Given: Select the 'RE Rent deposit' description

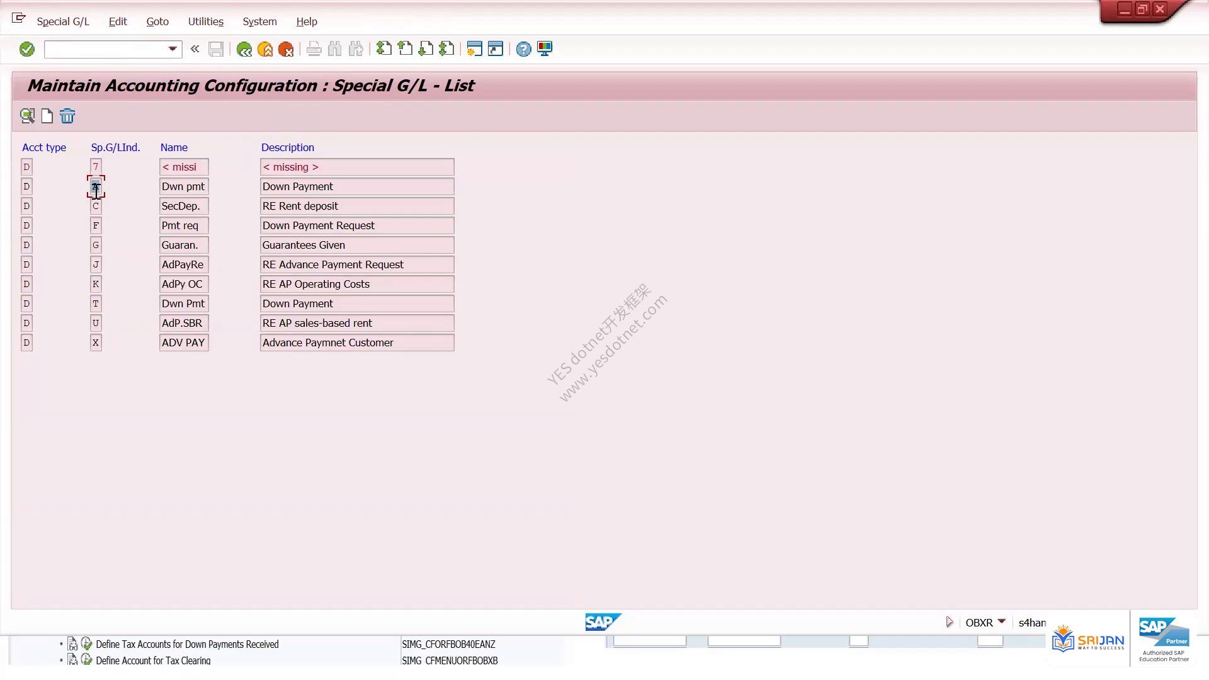Looking at the screenshot, I should click(357, 206).
